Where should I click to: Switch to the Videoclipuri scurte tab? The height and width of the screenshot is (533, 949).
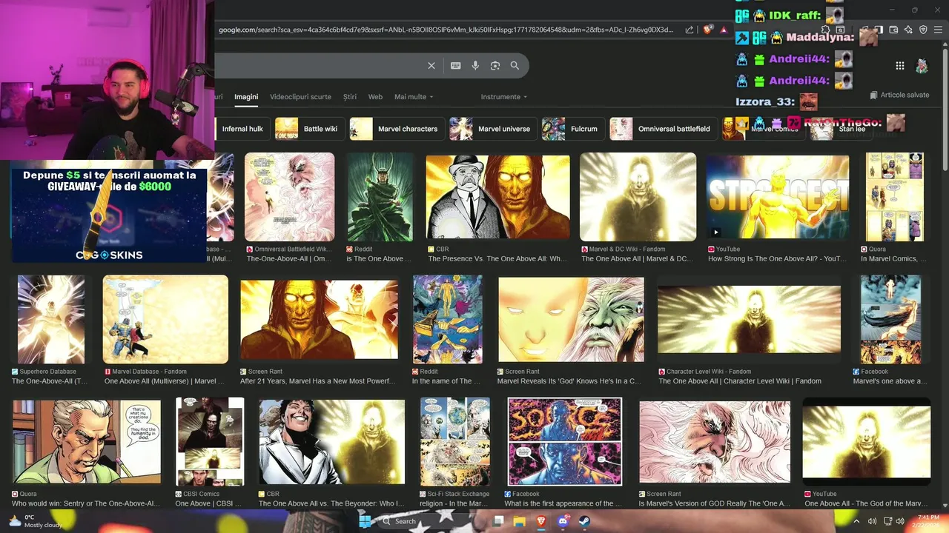(x=300, y=97)
